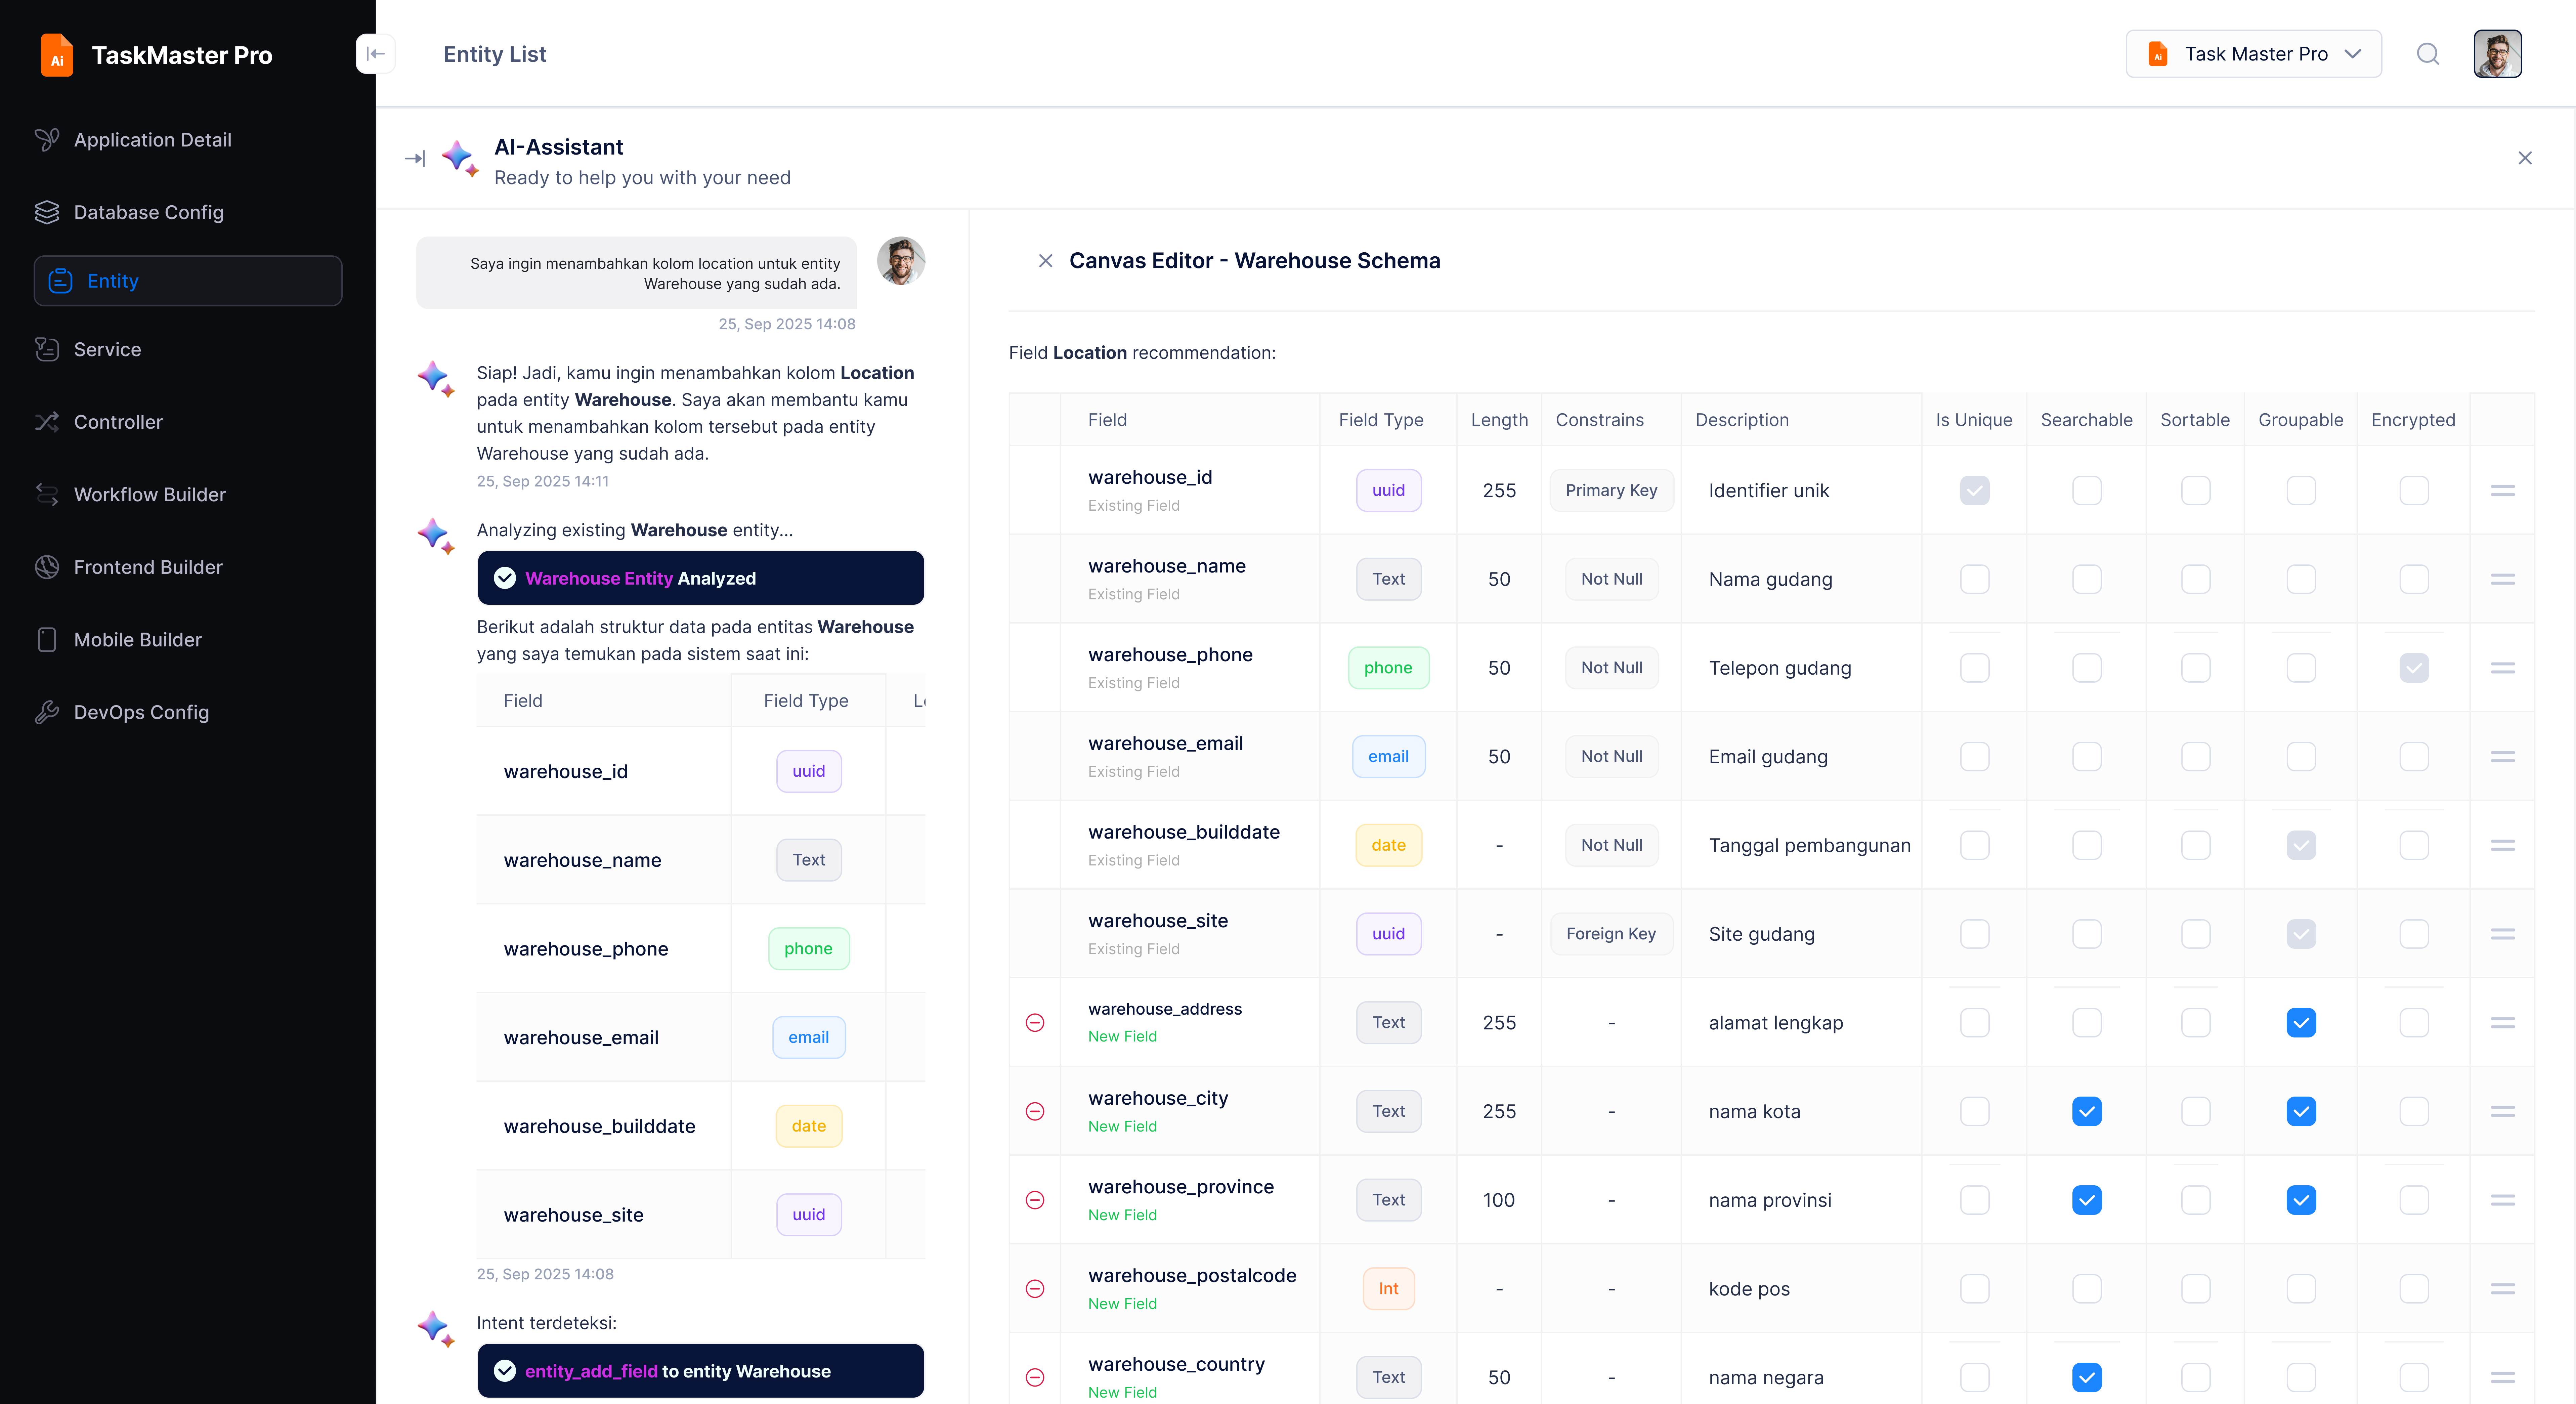2576x1404 pixels.
Task: Click the Warehouse Entity Analyzed banner
Action: pos(700,578)
